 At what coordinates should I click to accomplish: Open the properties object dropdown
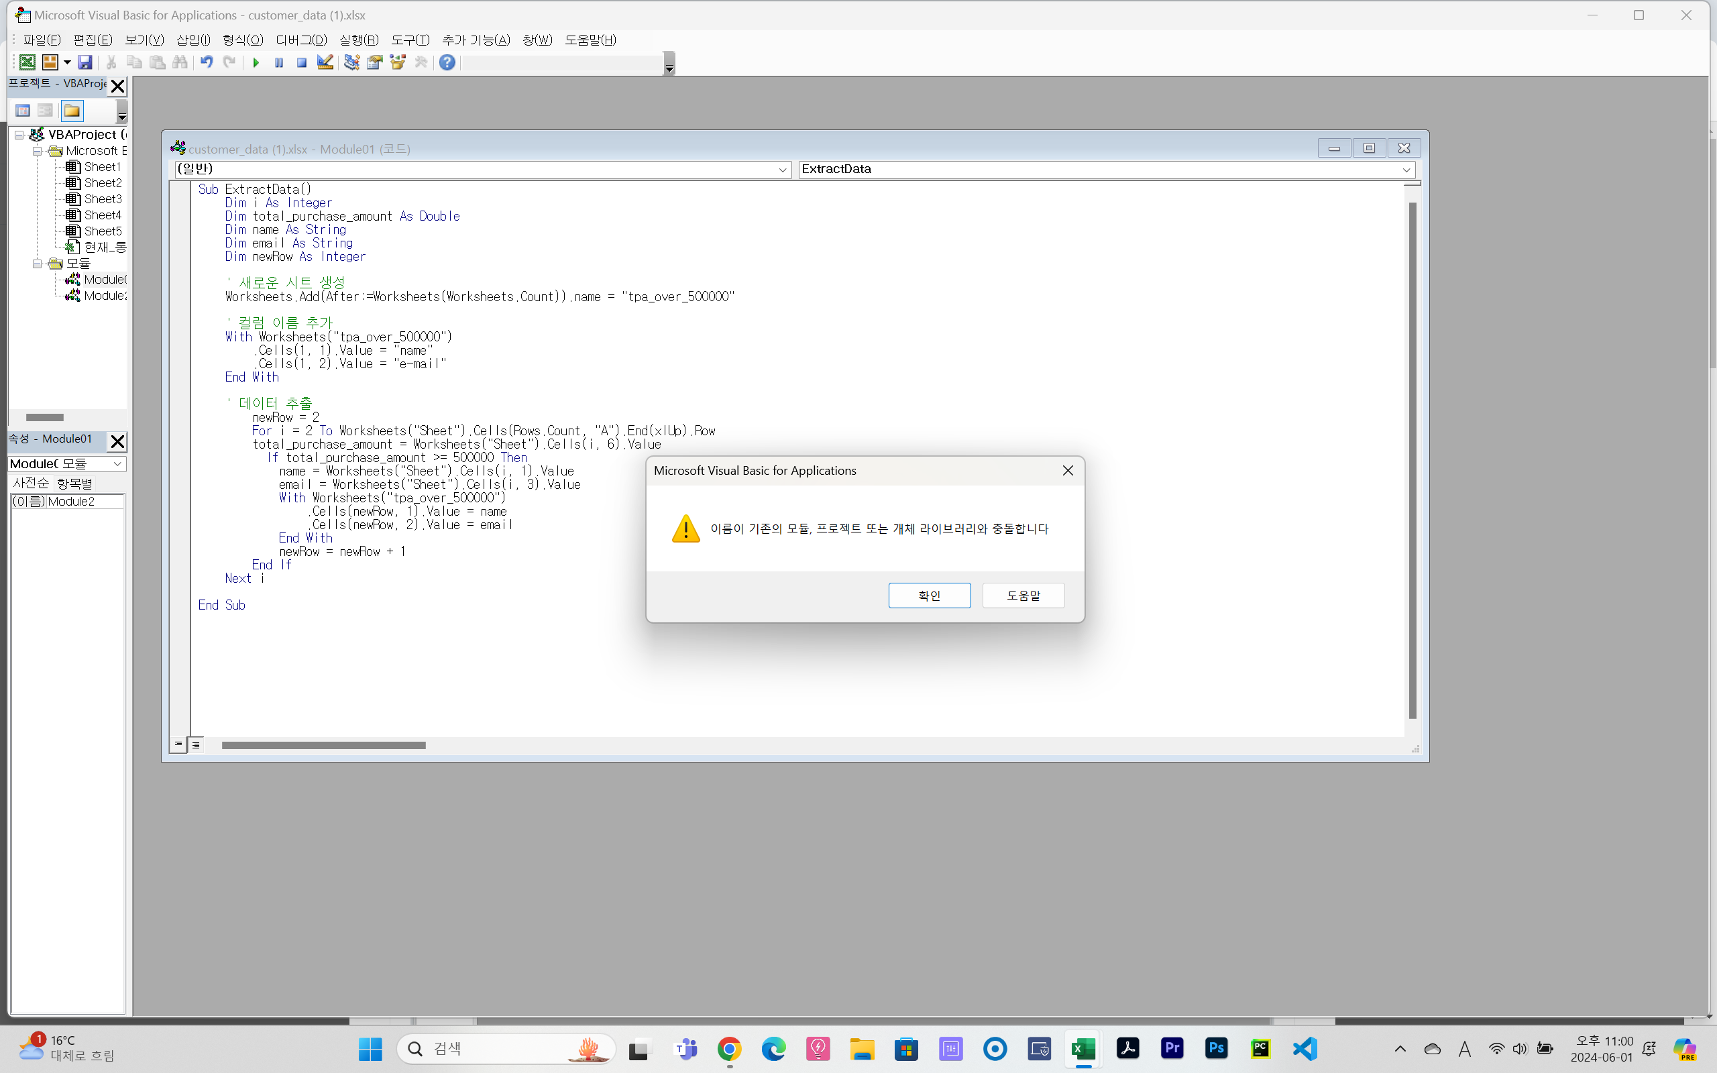click(x=118, y=464)
